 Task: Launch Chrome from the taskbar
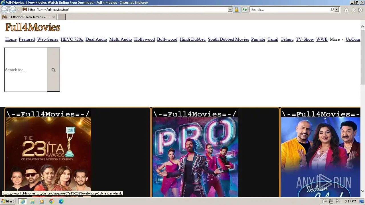pos(52,201)
